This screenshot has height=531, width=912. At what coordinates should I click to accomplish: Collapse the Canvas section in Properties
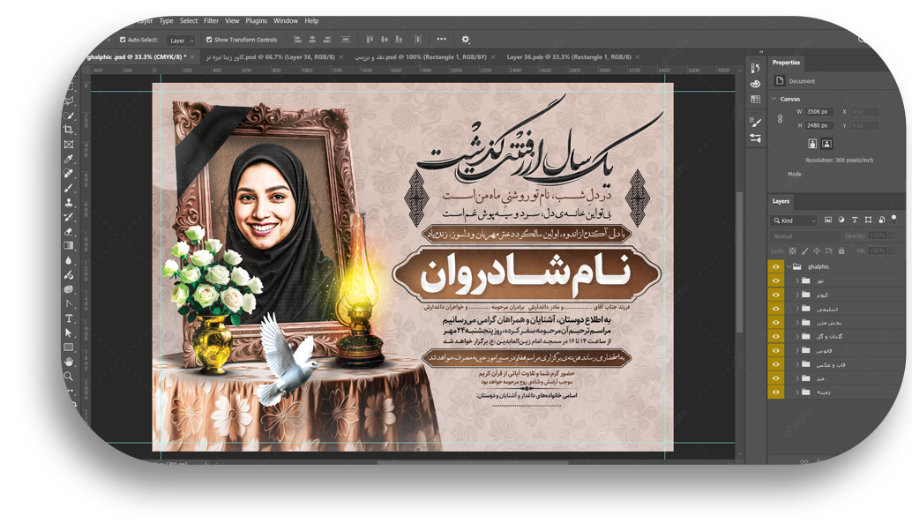pos(774,99)
